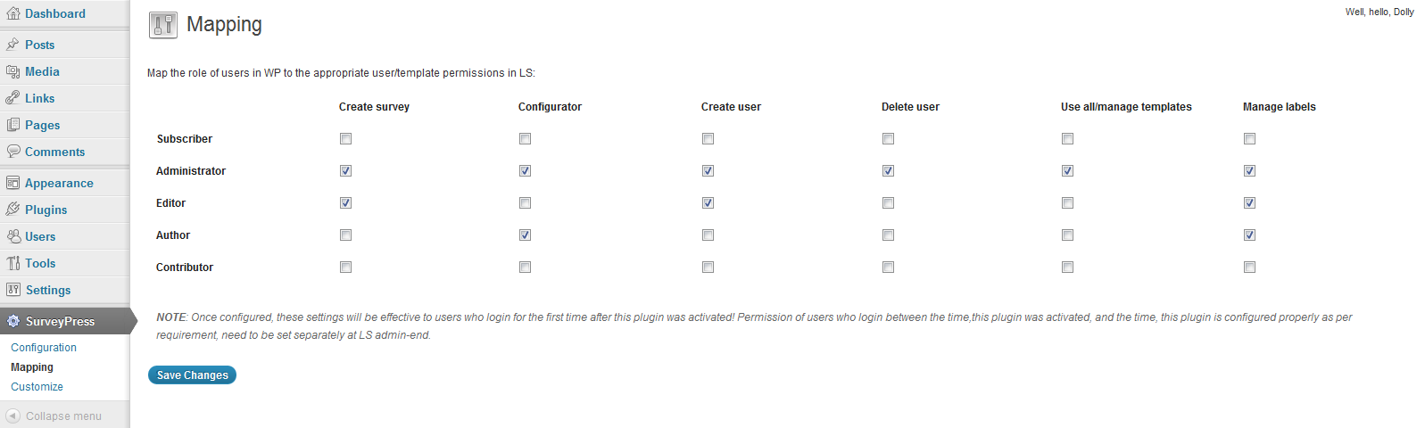The width and height of the screenshot is (1425, 428).
Task: Open the Configuration submenu page
Action: (x=44, y=348)
